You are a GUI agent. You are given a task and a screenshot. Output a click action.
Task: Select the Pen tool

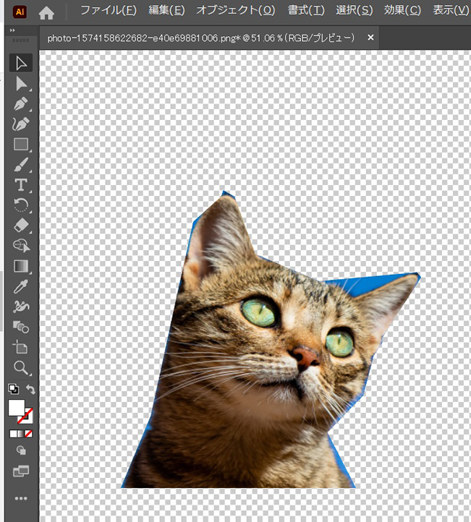click(21, 104)
